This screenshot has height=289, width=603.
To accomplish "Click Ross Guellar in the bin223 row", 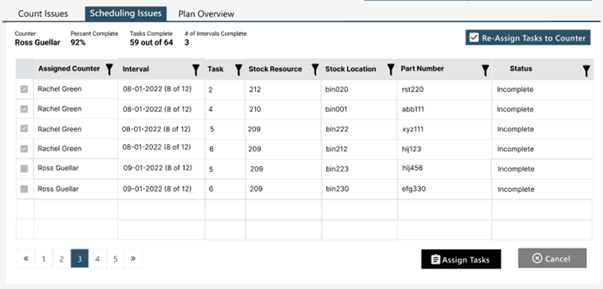I will (58, 168).
